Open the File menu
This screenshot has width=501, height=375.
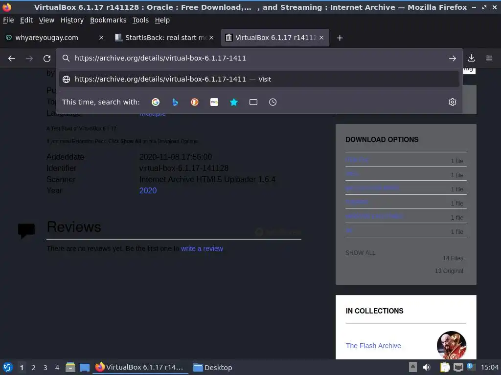[x=8, y=20]
